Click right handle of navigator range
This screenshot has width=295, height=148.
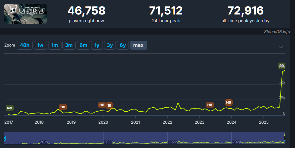click(285, 138)
